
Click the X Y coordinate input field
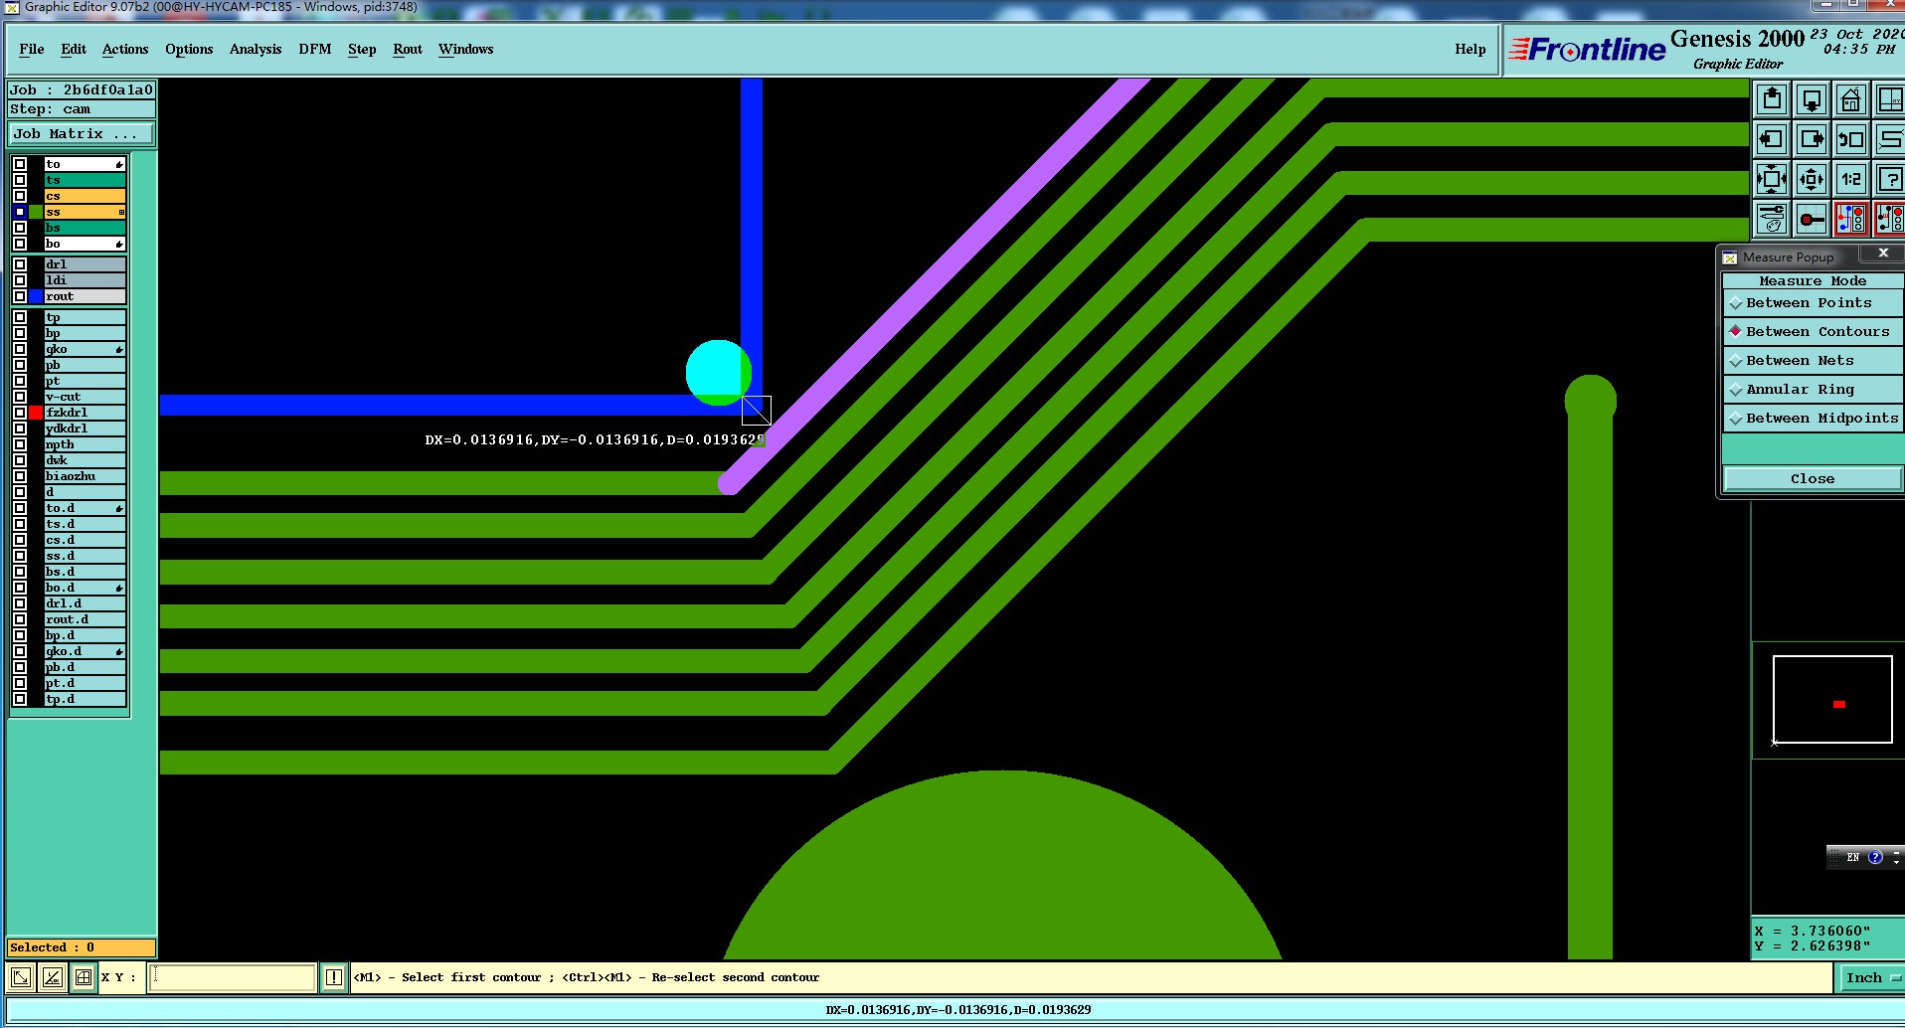[233, 977]
